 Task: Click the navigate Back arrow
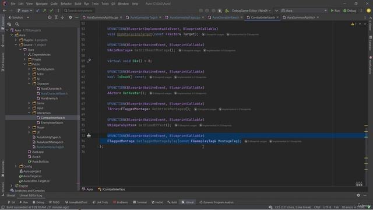[5, 10]
